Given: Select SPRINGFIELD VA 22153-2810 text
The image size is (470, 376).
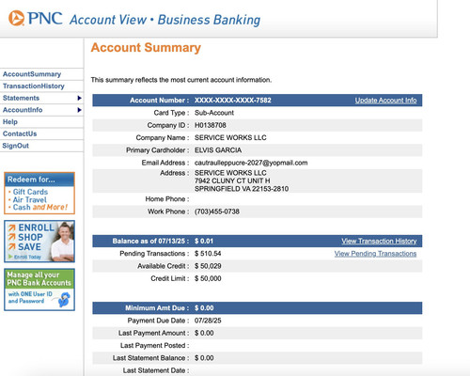Looking at the screenshot, I should tap(242, 189).
